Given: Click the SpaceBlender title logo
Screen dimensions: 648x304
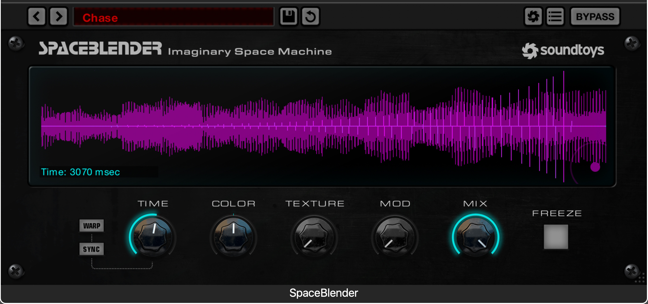Looking at the screenshot, I should coord(100,48).
